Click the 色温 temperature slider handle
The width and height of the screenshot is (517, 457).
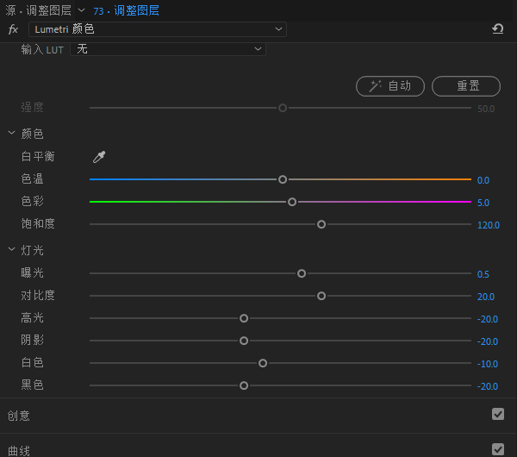(283, 179)
